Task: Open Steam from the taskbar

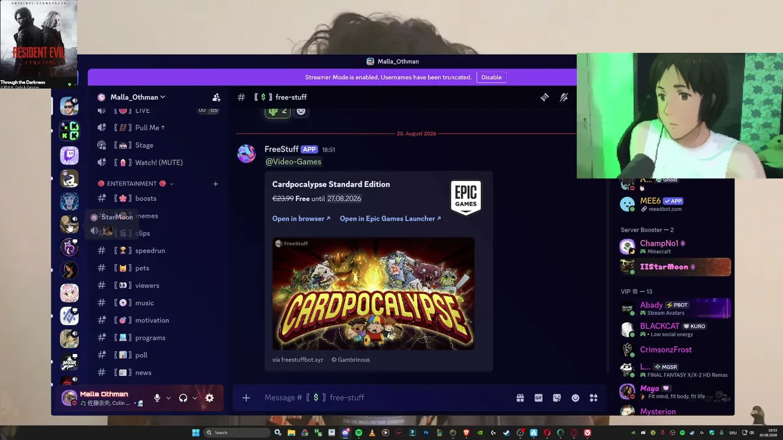Action: 507,433
